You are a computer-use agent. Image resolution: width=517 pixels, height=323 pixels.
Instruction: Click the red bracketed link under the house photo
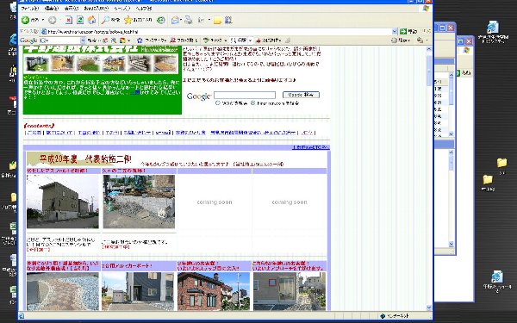pyautogui.click(x=38, y=250)
